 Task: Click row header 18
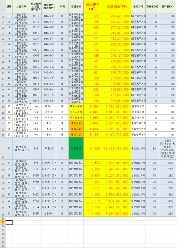(x=3, y=106)
